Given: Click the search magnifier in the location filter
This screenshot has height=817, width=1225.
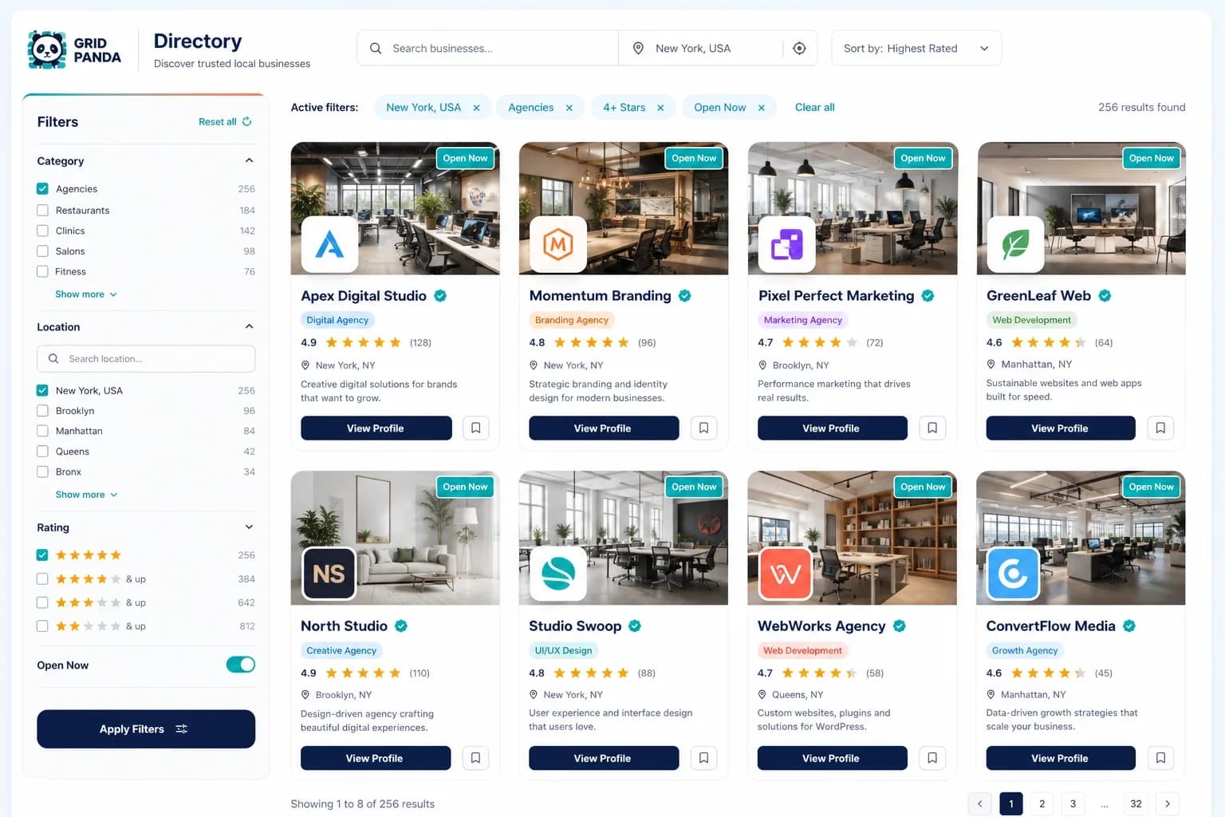Looking at the screenshot, I should tap(53, 358).
